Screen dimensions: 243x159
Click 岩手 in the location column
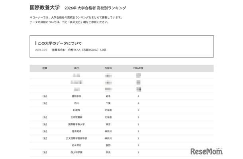click(108, 96)
